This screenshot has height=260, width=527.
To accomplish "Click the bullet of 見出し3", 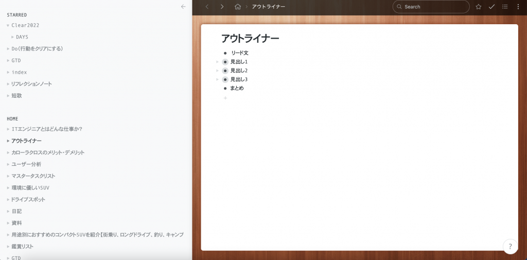I will click(x=225, y=79).
